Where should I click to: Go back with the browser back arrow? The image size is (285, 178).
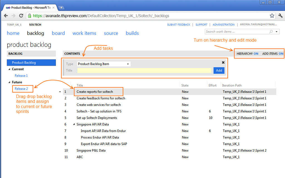(x=6, y=16)
